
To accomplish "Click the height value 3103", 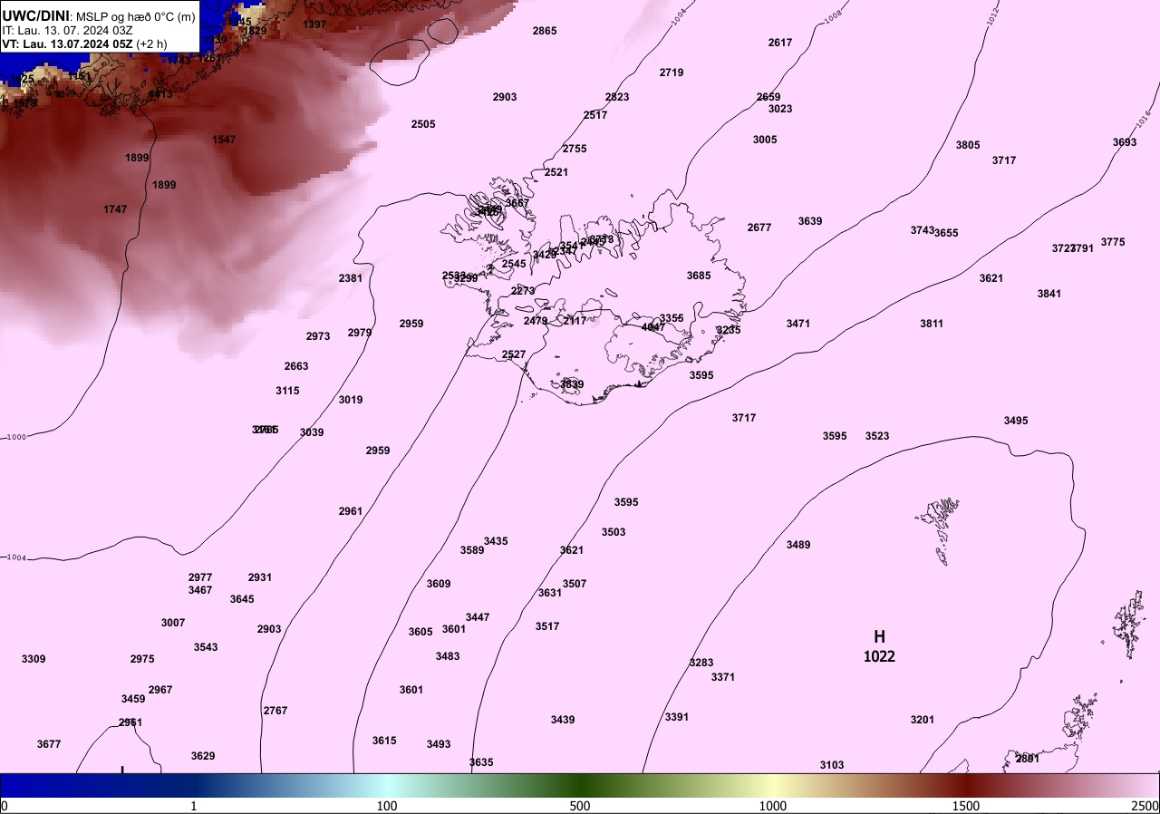I will click(832, 765).
